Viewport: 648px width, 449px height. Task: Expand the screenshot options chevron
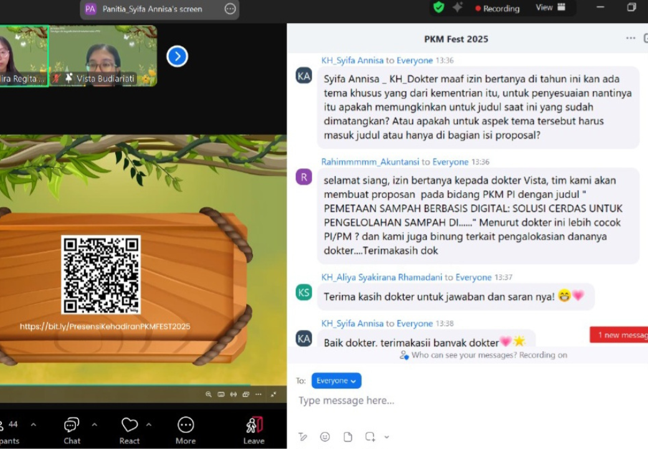386,437
